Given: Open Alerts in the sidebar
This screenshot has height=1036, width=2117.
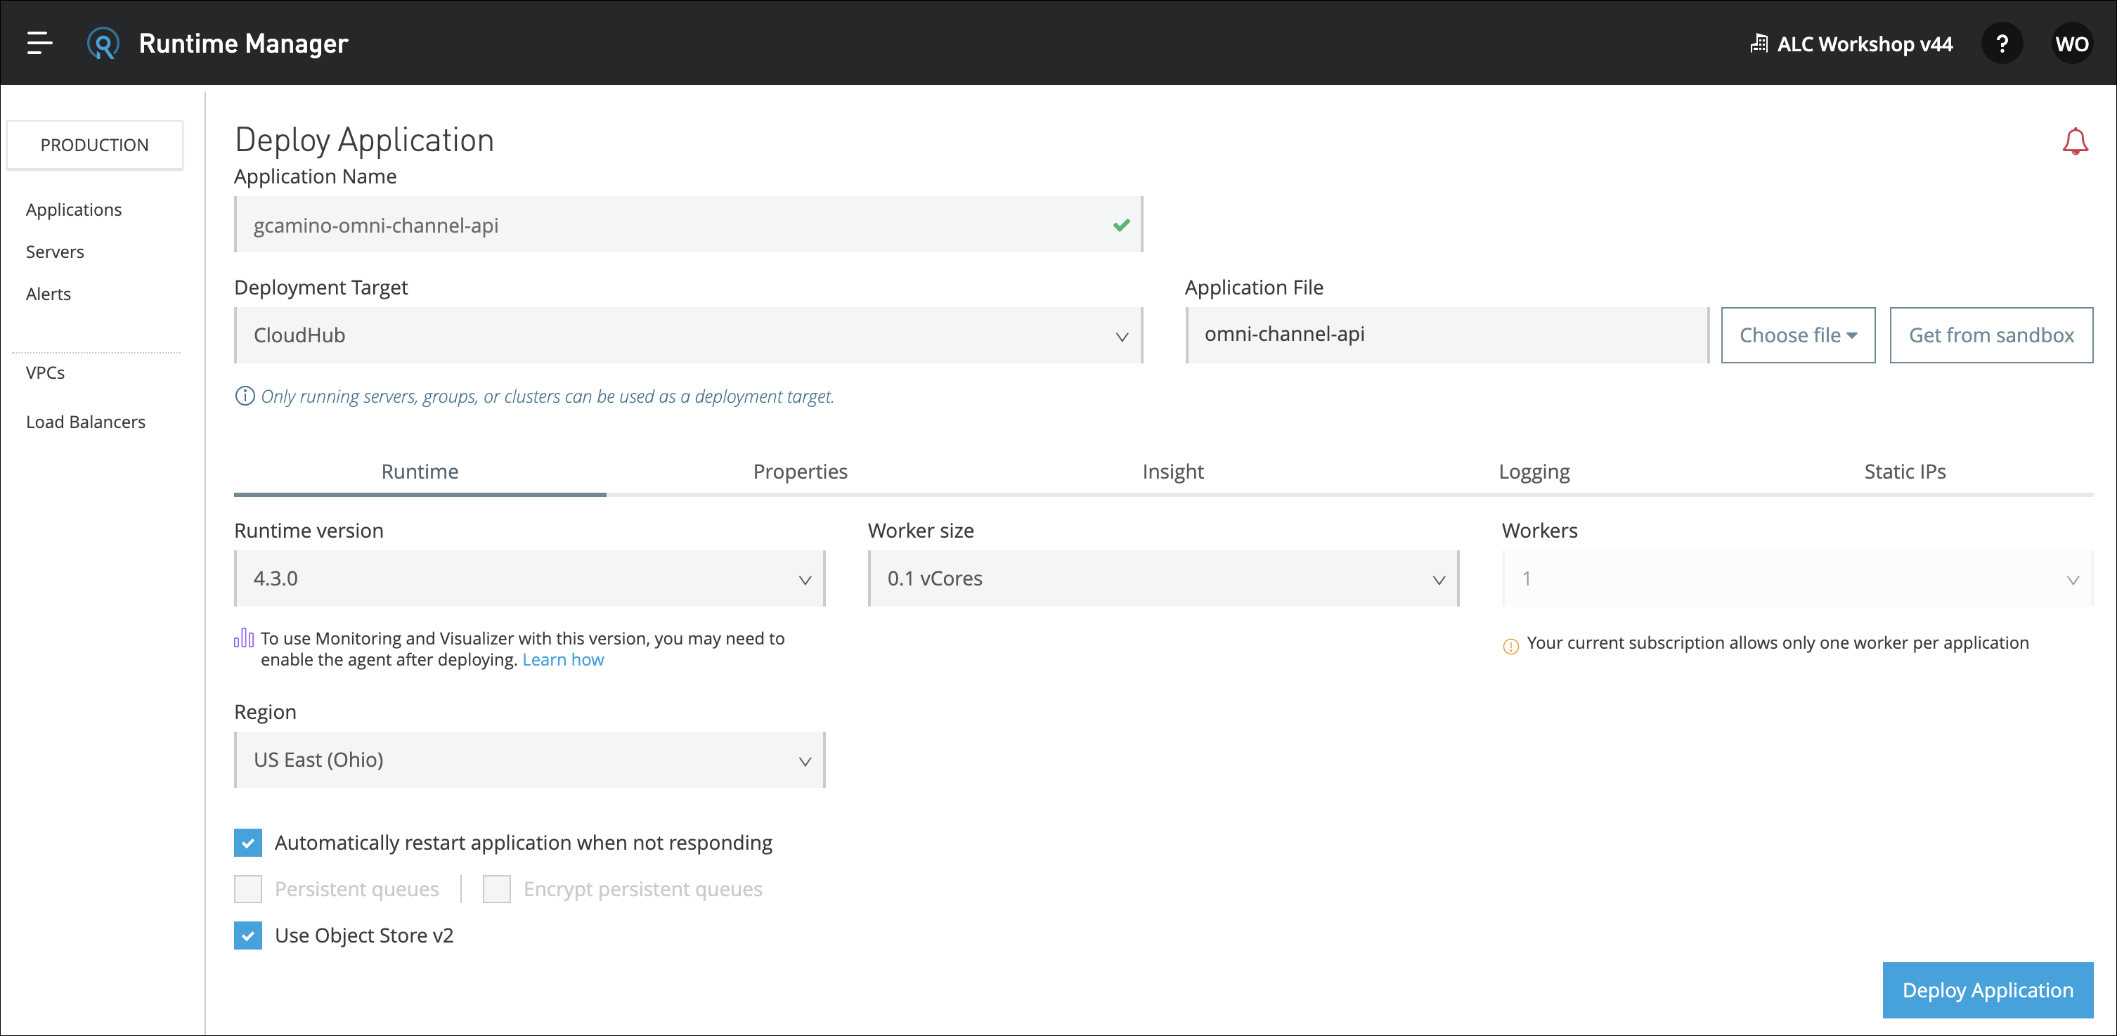Looking at the screenshot, I should (x=48, y=293).
